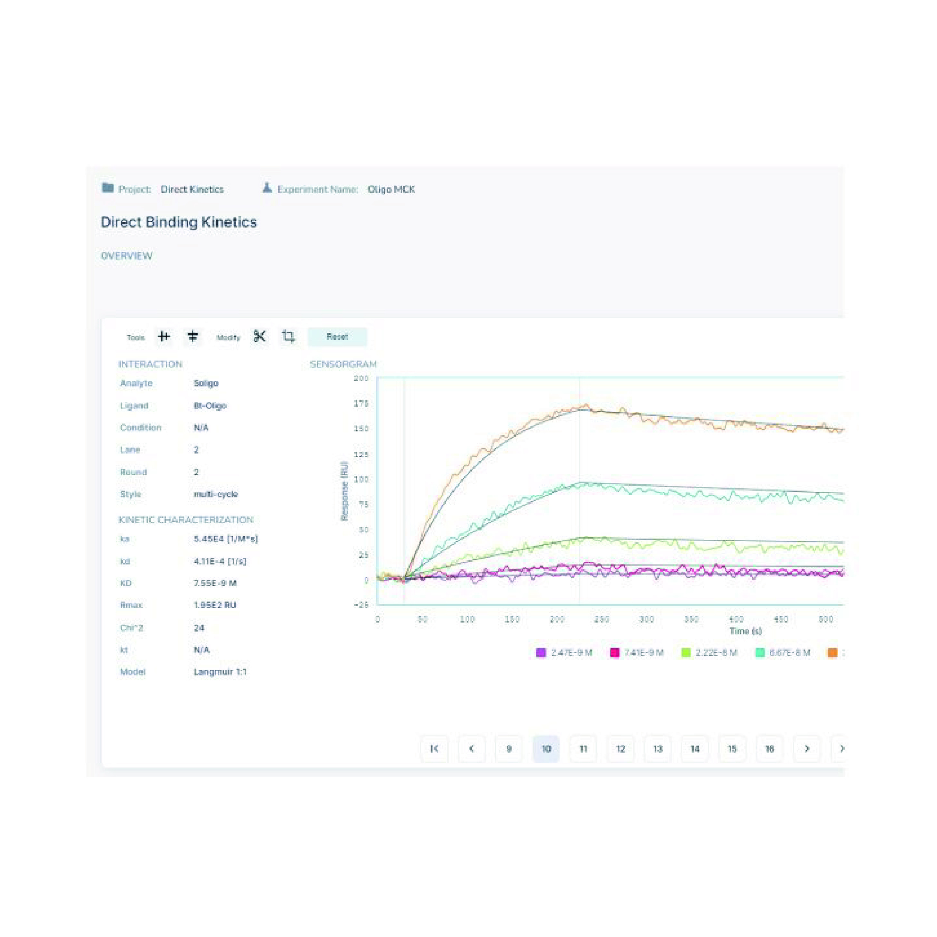Toggle the 2.22E-8 M green legend series
The image size is (937, 937).
710,653
